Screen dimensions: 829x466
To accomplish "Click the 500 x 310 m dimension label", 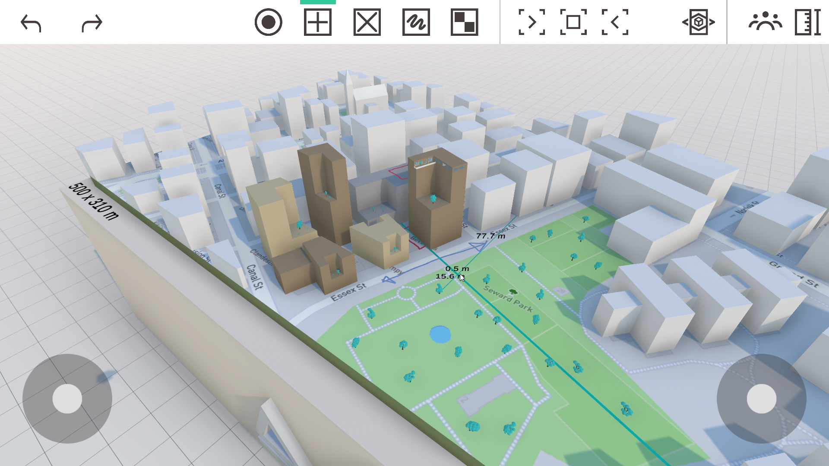I will click(x=93, y=202).
